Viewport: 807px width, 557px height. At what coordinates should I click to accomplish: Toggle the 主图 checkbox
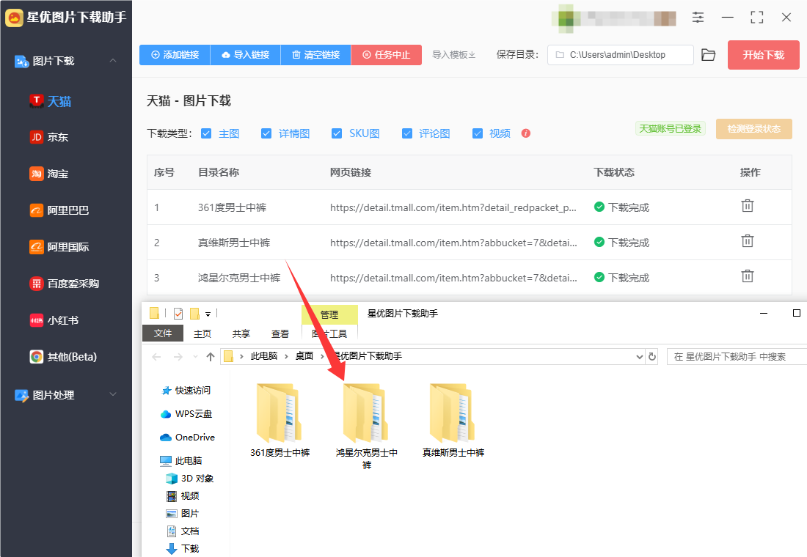206,133
